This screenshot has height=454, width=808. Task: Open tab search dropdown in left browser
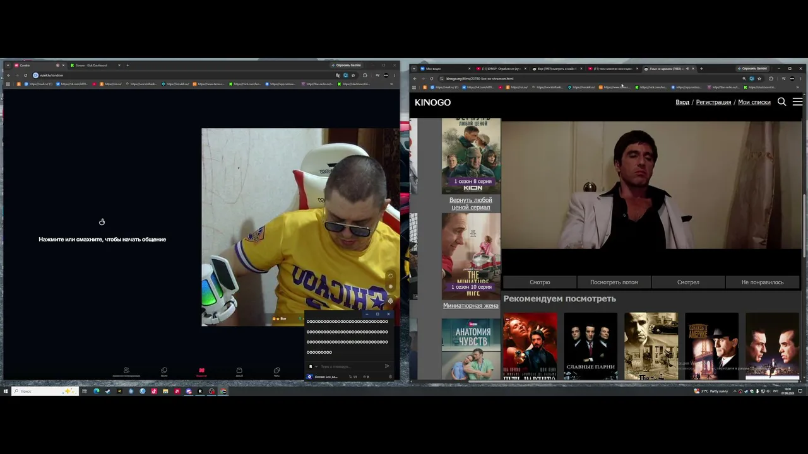pos(8,65)
